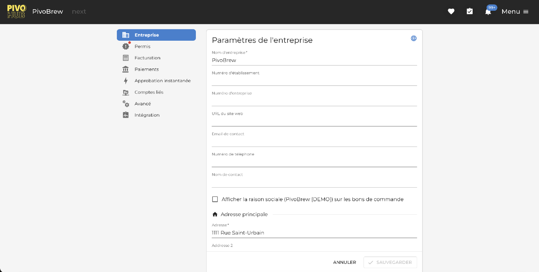539x272 pixels.
Task: Toggle Afficher la raison sociale checkbox
Action: coord(215,199)
